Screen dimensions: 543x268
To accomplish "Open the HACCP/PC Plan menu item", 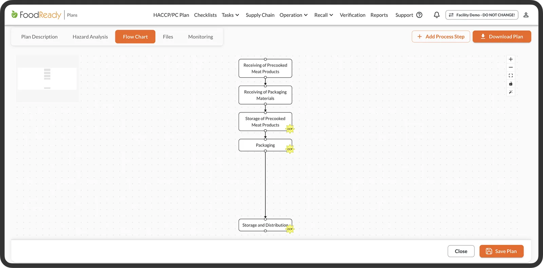I will point(171,15).
